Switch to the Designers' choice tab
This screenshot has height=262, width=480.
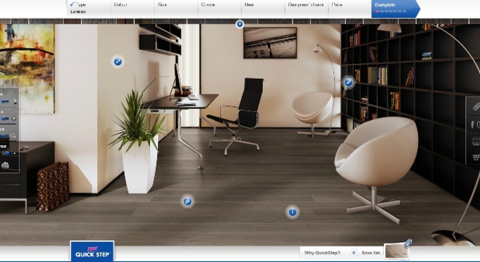(305, 5)
